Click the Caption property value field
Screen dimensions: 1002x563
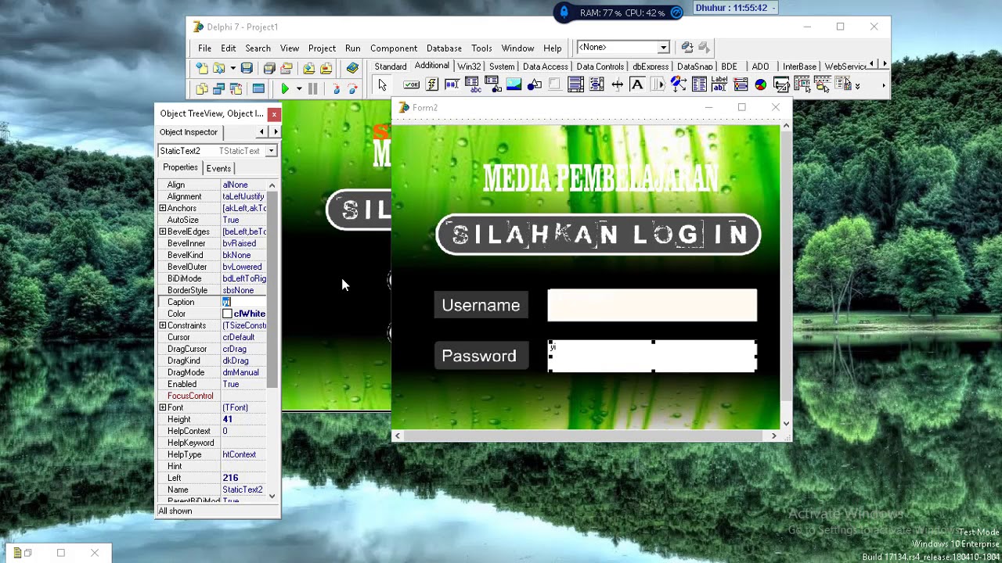[x=243, y=302]
